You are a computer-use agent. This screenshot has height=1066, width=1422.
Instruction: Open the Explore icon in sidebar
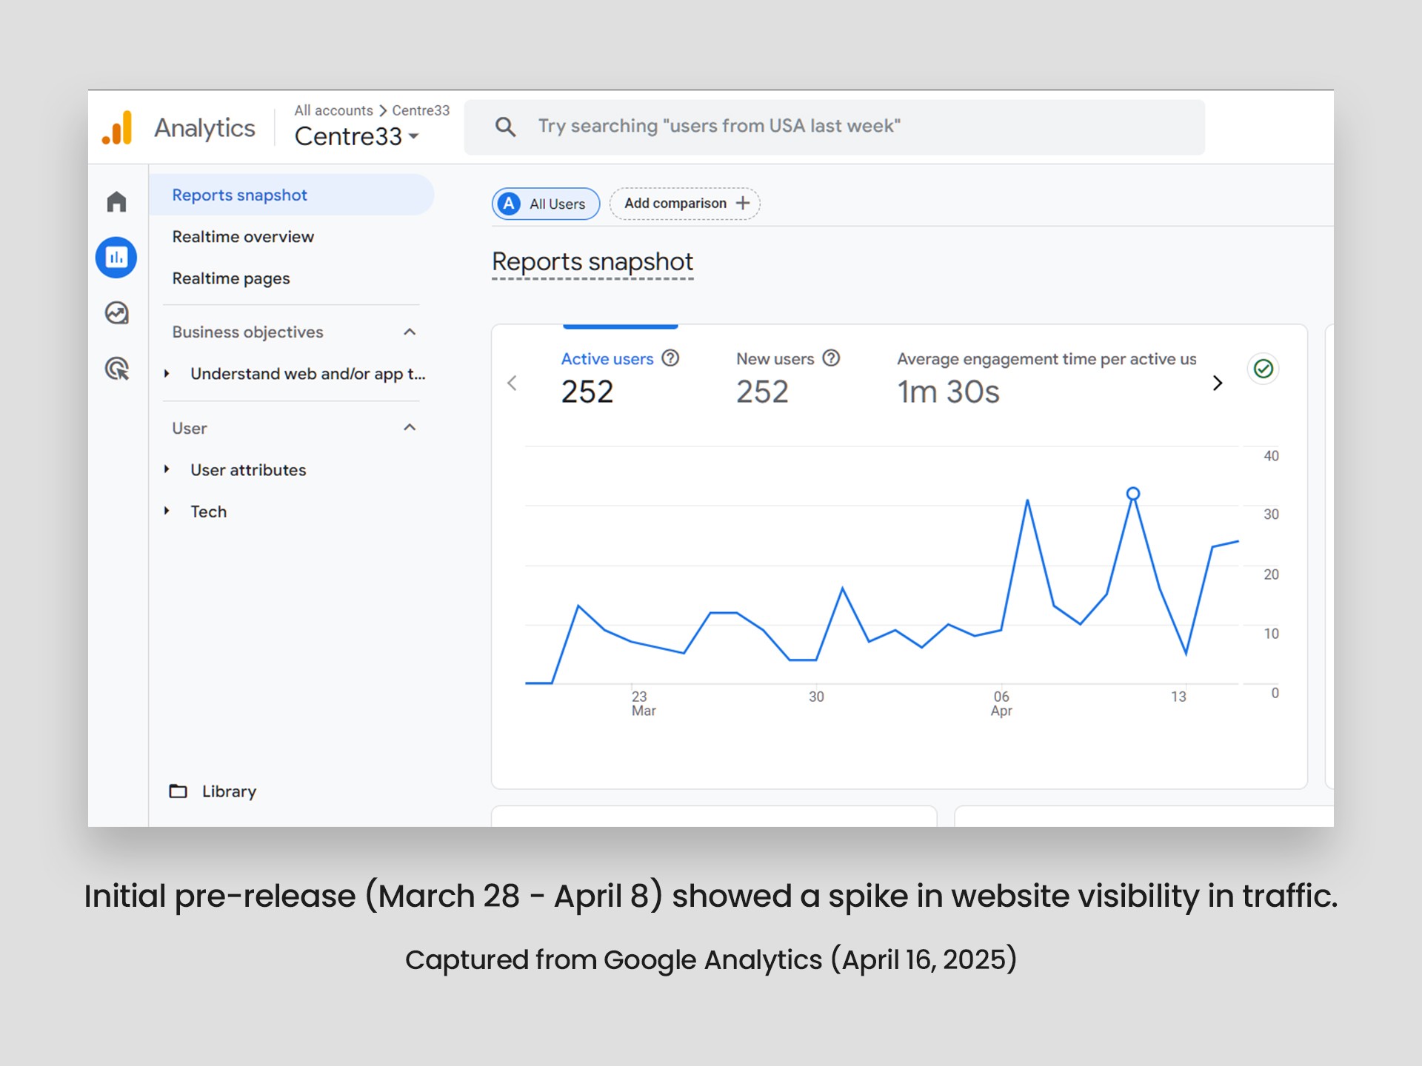click(116, 313)
